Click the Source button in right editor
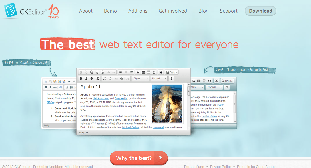 click(x=227, y=81)
